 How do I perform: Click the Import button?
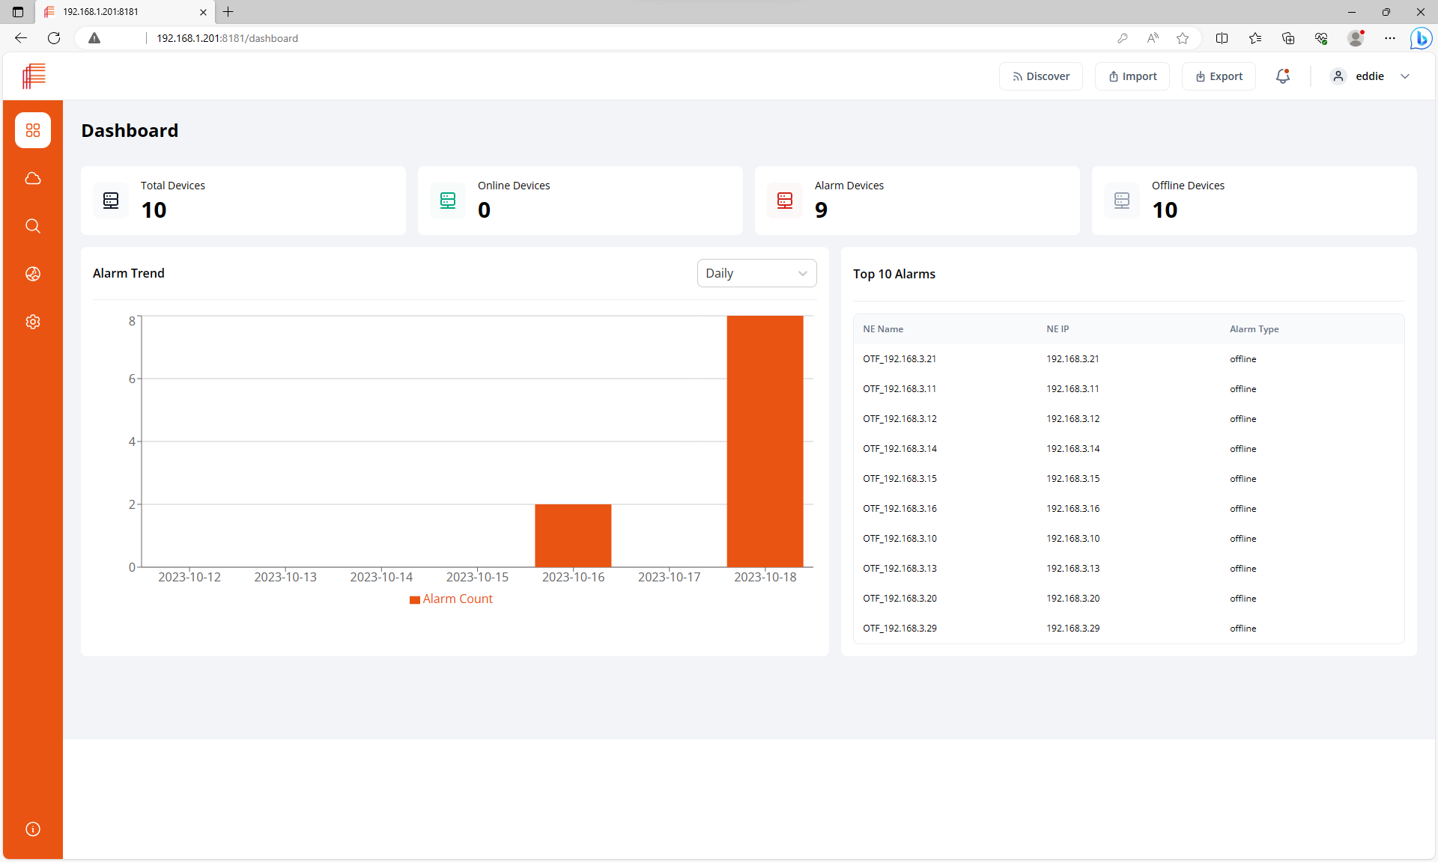pos(1132,76)
